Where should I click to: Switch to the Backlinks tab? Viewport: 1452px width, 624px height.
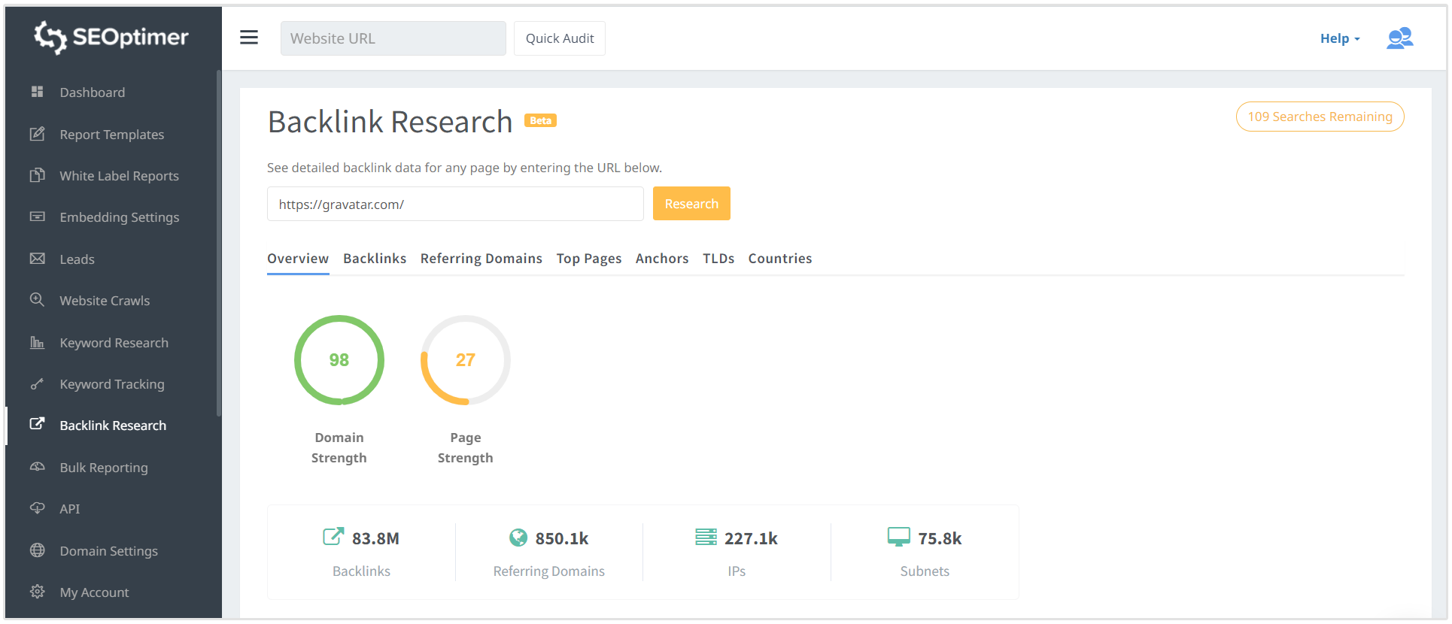point(375,259)
